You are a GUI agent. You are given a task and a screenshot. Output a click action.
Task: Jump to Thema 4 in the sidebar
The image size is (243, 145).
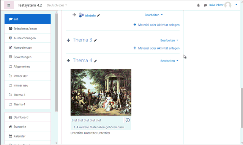coord(28,104)
